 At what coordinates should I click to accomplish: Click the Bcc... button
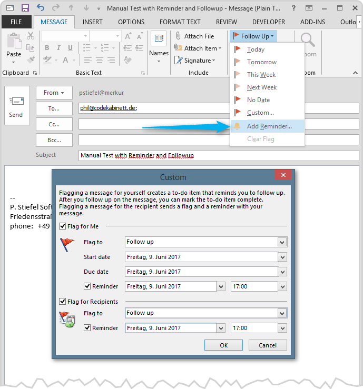[x=54, y=140]
